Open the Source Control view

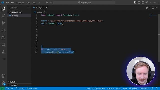click(x=3, y=23)
